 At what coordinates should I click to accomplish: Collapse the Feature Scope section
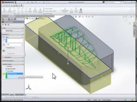(x=23, y=64)
